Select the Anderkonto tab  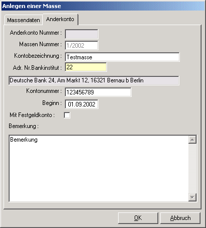point(60,19)
